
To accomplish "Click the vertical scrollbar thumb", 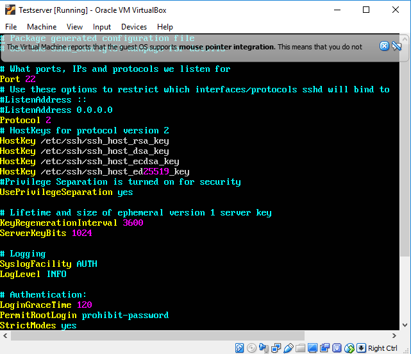I will tap(405, 150).
